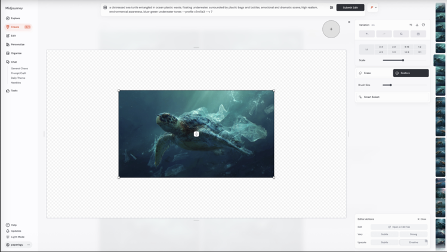447x252 pixels.
Task: Select the 16:9 aspect ratio
Action: pos(407,52)
